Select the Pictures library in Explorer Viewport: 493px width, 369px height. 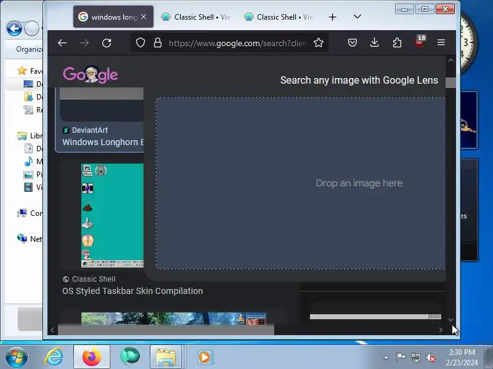33,175
